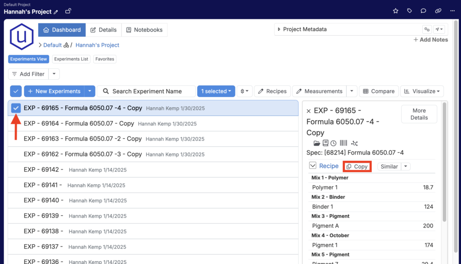Click the pencil icon beside Hannah's Project title

56,12
